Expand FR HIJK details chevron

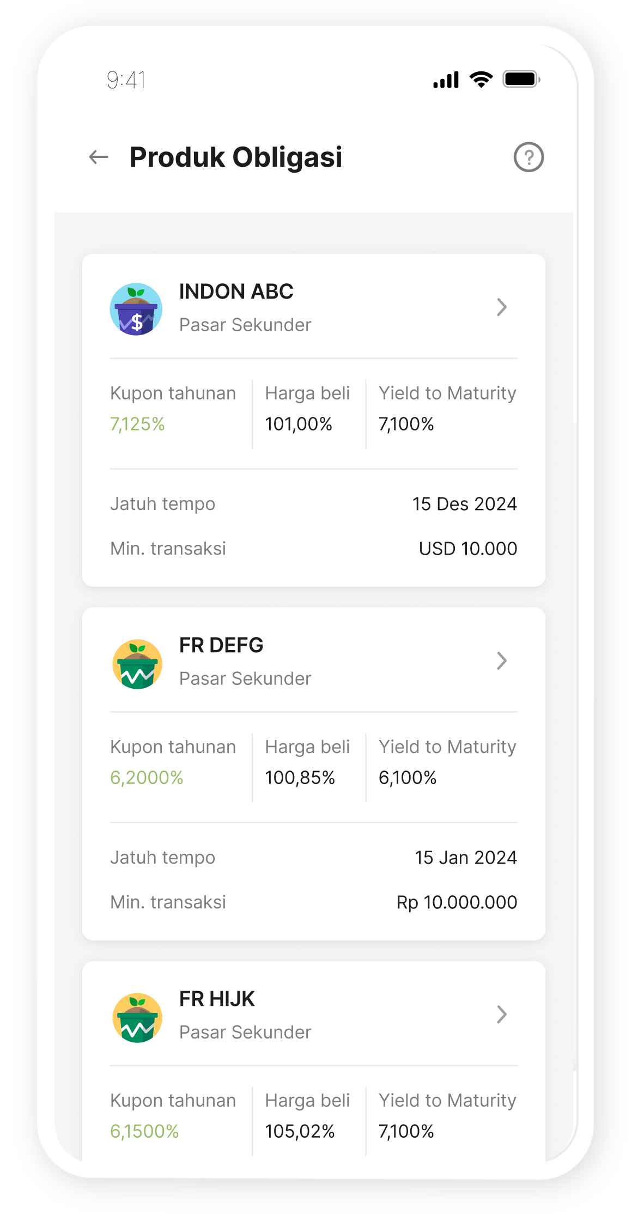coord(502,1015)
